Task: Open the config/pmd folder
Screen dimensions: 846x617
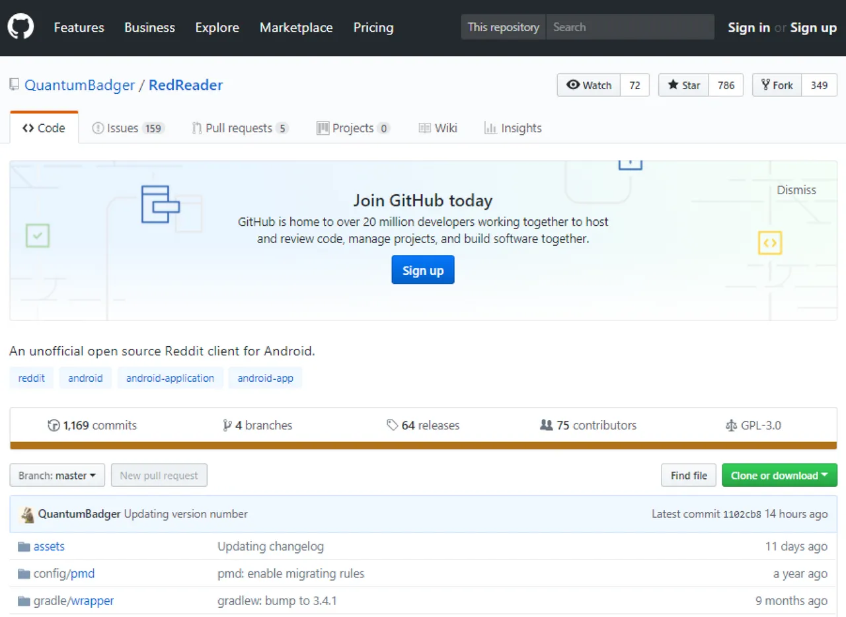Action: tap(64, 574)
